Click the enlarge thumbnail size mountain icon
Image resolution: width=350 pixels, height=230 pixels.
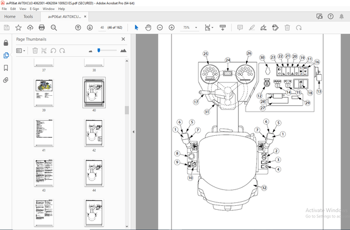pyautogui.click(x=123, y=51)
